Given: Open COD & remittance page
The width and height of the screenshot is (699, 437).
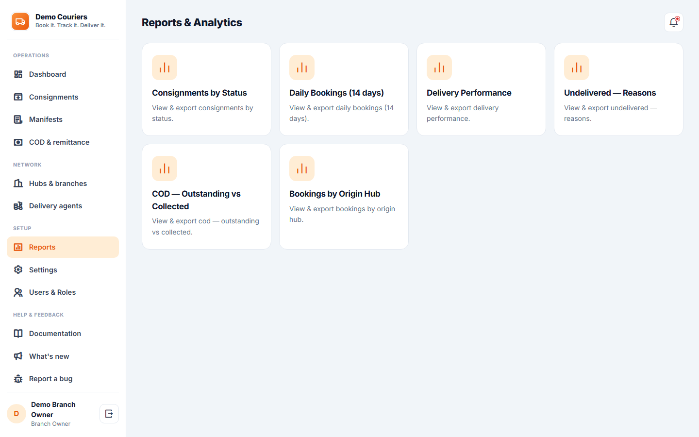Looking at the screenshot, I should click(63, 142).
